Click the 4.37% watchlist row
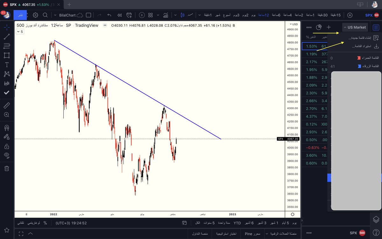 pyautogui.click(x=315, y=116)
